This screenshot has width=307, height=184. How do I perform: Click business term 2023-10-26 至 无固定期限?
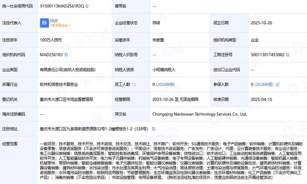(175, 99)
